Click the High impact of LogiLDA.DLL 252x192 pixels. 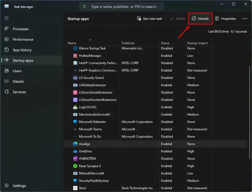click(190, 107)
